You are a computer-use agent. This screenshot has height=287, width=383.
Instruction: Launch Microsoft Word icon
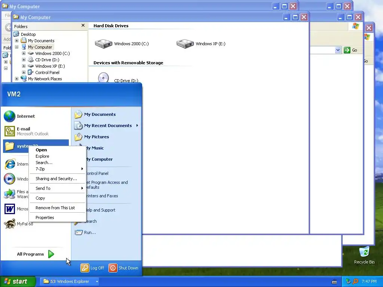coord(9,209)
